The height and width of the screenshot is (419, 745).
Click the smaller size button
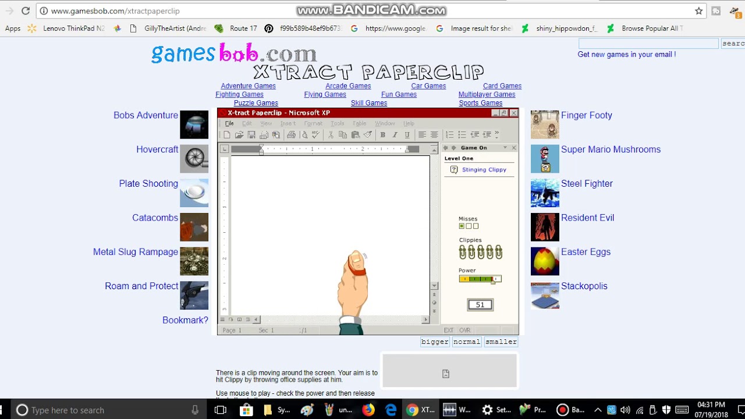coord(501,342)
